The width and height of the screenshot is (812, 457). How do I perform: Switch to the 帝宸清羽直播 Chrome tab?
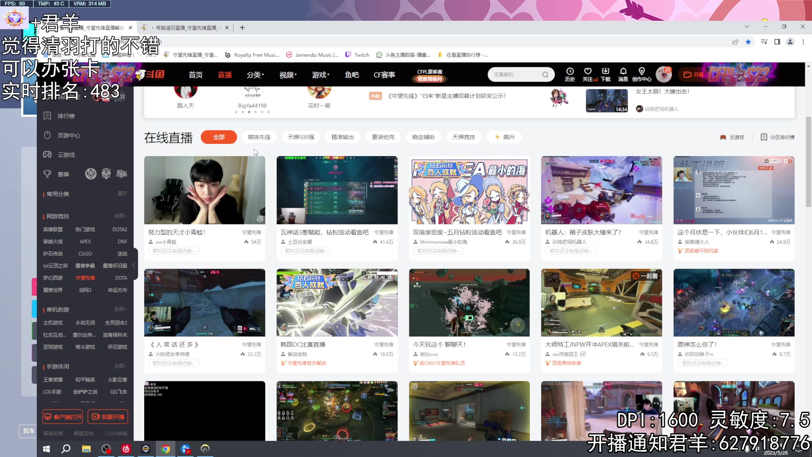[185, 28]
